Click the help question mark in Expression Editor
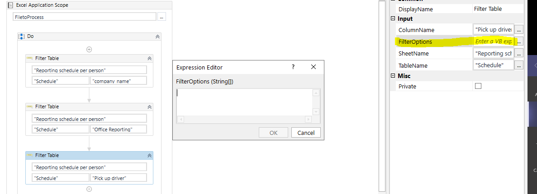 (293, 67)
